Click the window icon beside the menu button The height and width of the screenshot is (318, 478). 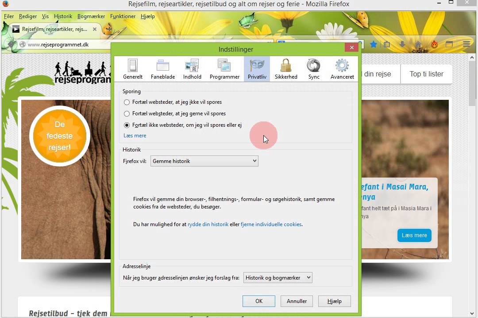pos(449,45)
